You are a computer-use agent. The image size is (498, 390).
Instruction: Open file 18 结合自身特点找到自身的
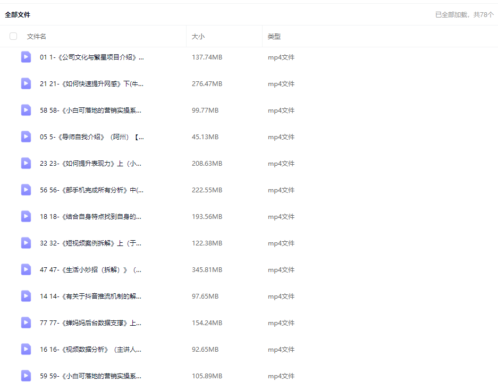pyautogui.click(x=91, y=217)
